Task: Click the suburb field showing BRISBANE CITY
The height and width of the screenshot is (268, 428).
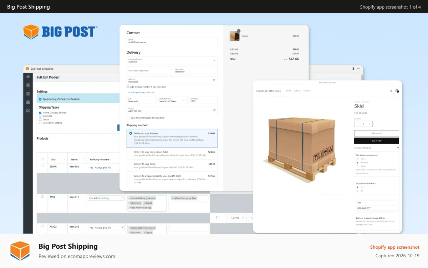Action: 377,208
